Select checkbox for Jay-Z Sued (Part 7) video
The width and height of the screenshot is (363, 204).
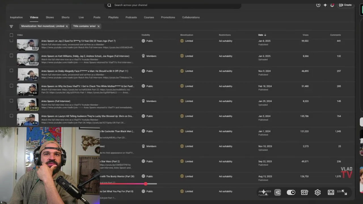pos(11,41)
